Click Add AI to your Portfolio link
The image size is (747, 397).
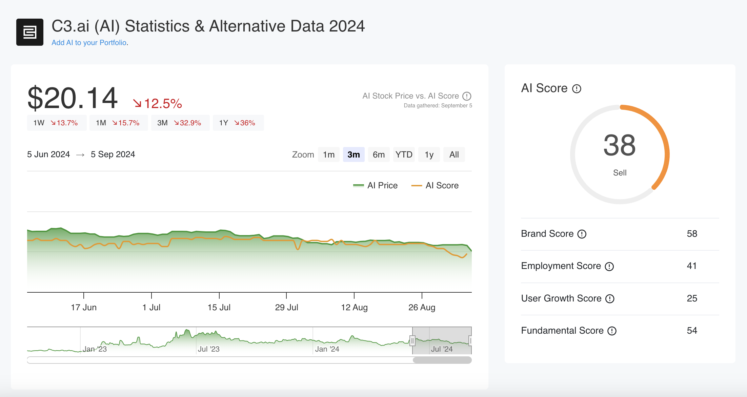click(89, 43)
